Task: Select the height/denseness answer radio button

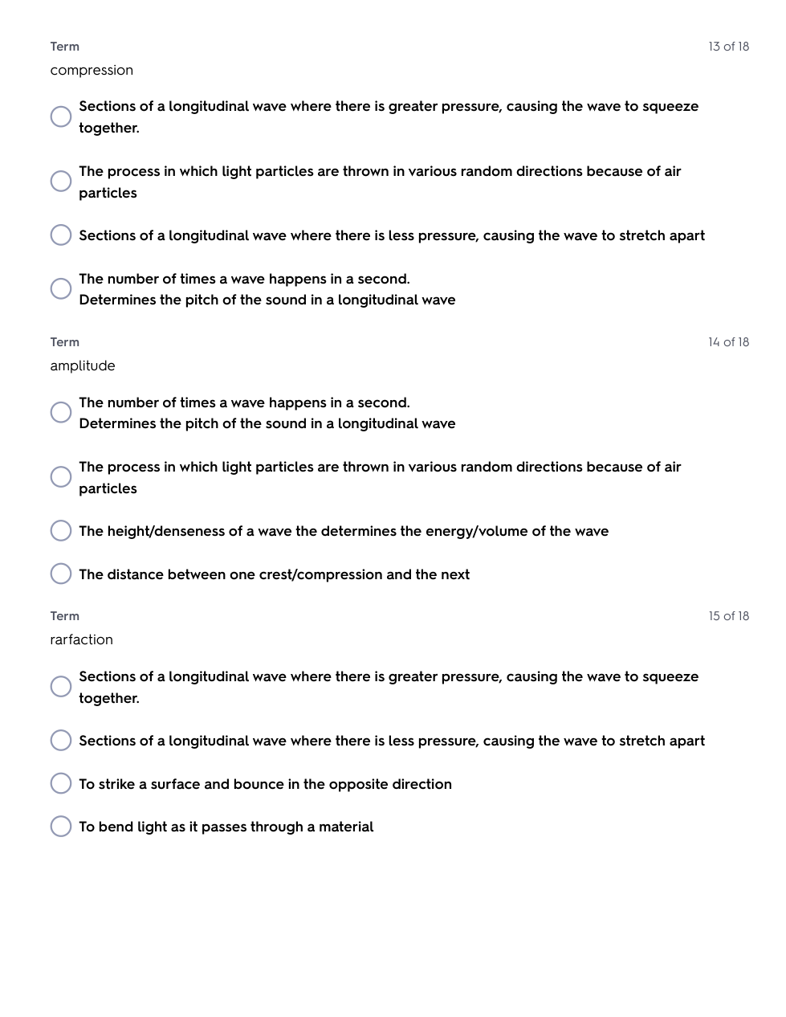Action: (x=61, y=531)
